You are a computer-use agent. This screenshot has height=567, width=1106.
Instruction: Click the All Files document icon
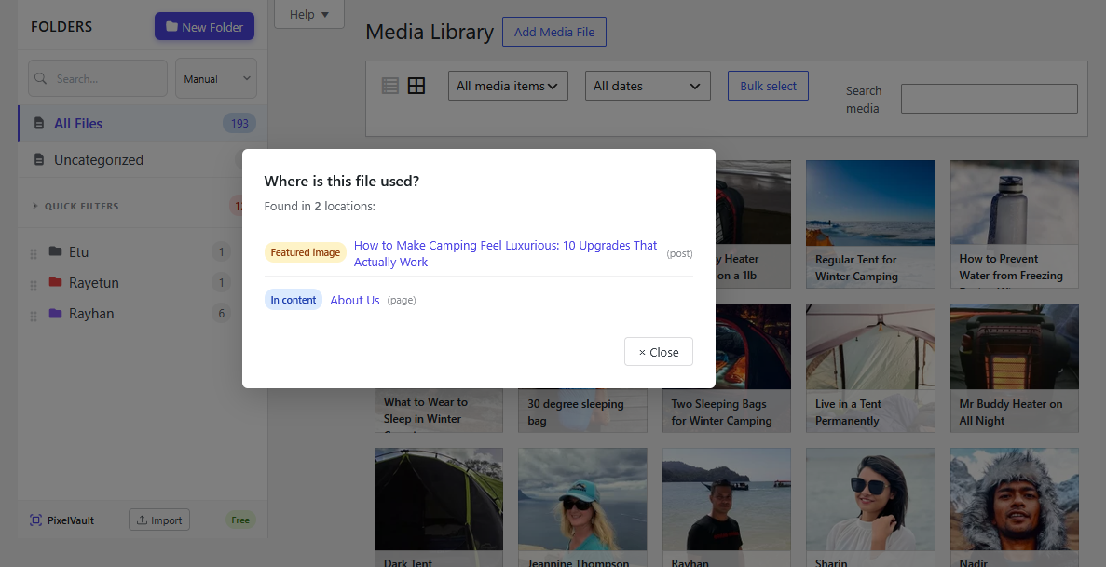(x=39, y=124)
